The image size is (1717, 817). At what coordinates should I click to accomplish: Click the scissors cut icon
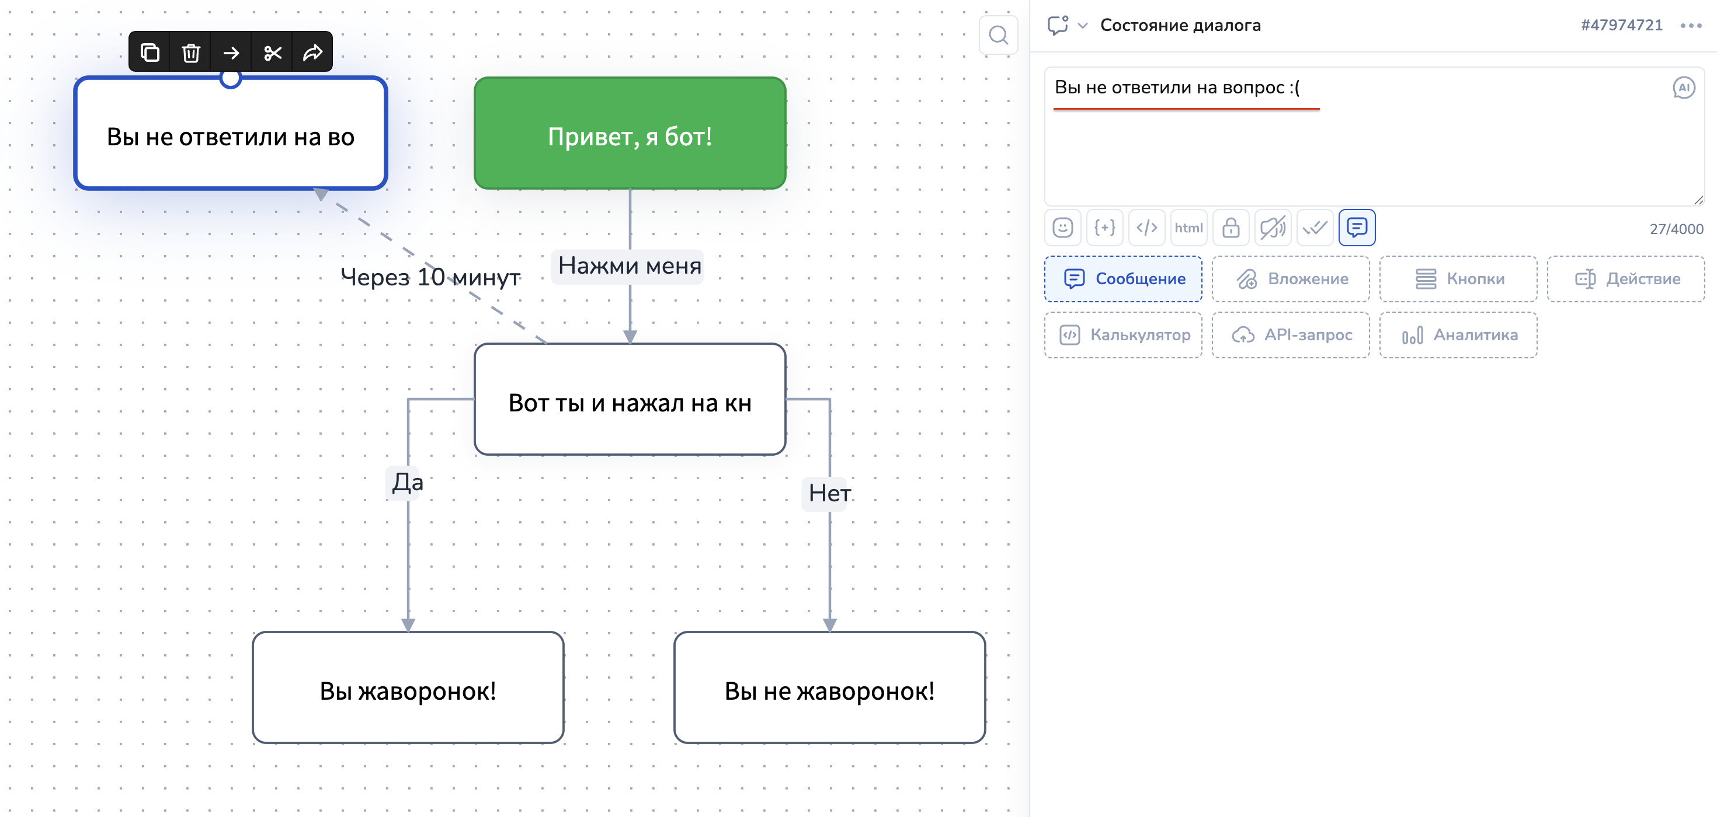(273, 52)
